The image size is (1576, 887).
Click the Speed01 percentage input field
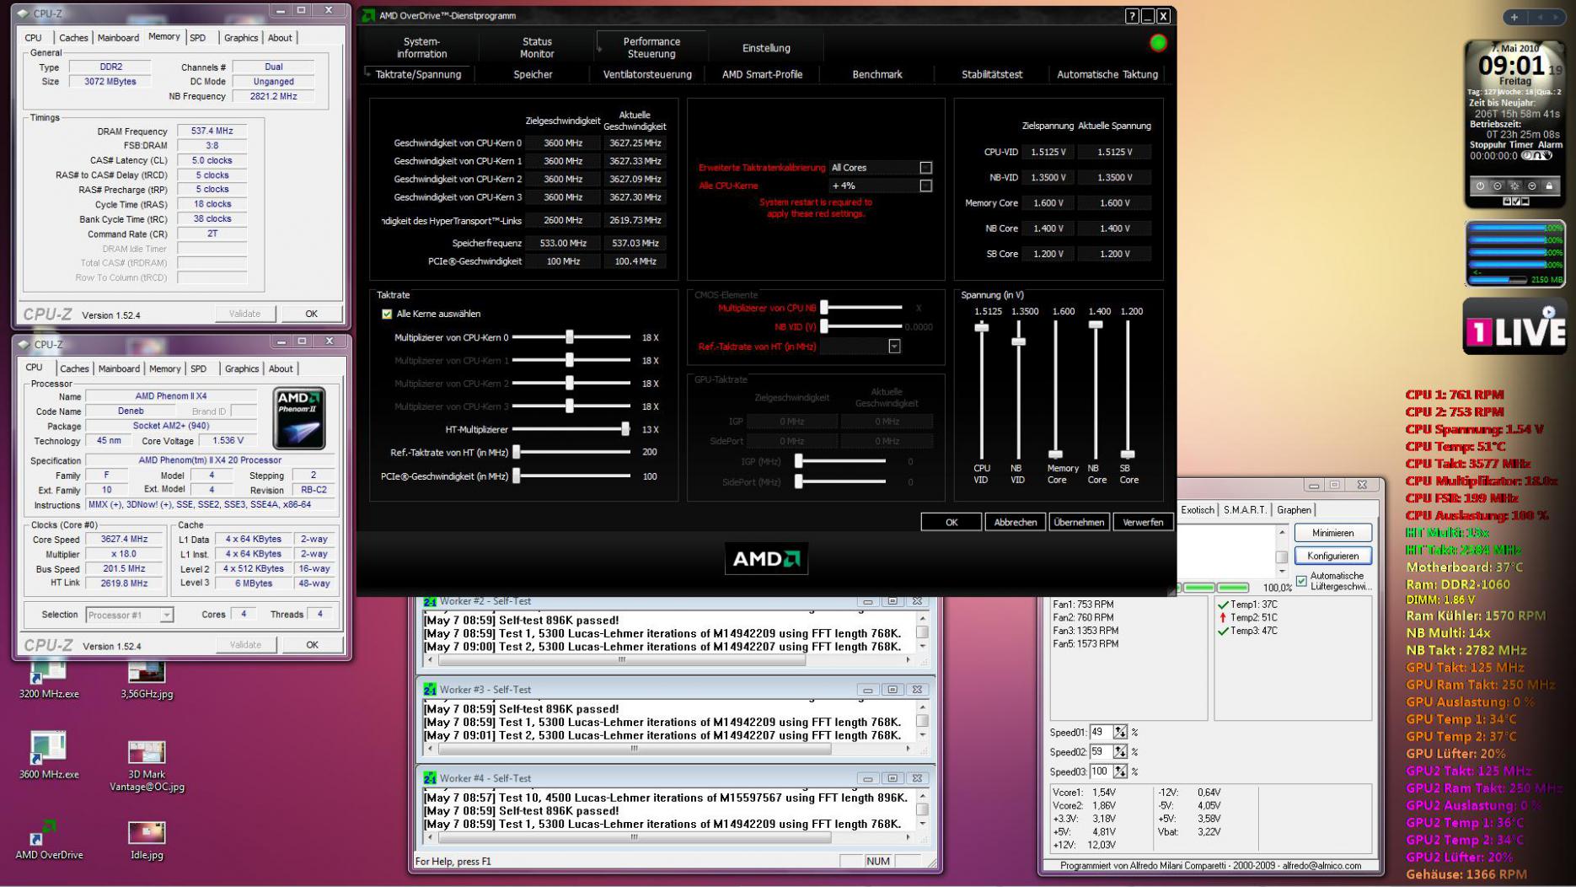click(x=1101, y=732)
